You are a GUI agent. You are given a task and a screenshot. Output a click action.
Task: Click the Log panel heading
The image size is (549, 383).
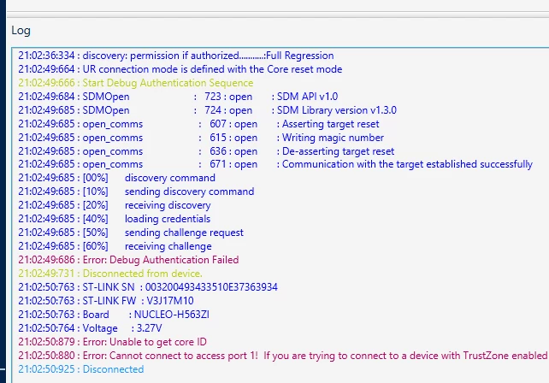click(21, 31)
